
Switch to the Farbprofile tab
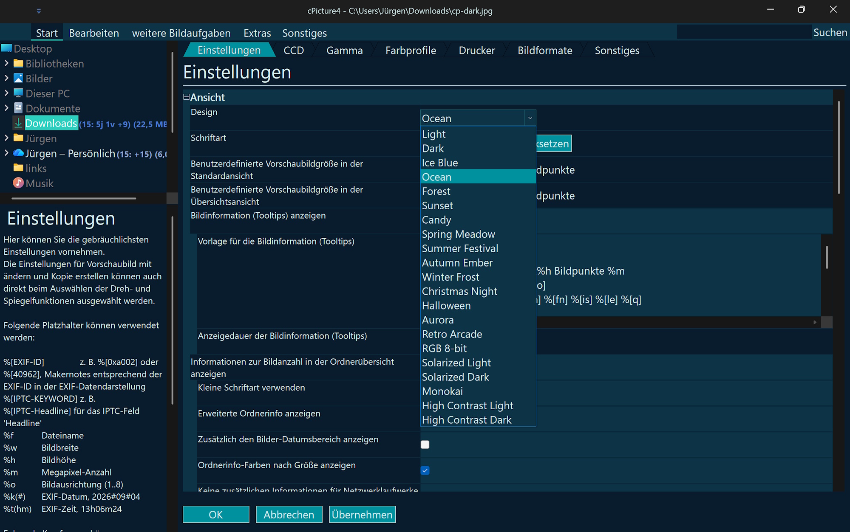click(411, 51)
